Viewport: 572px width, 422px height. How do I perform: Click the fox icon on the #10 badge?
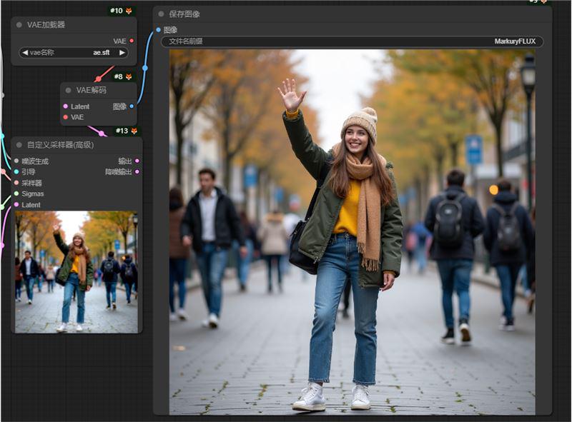129,11
